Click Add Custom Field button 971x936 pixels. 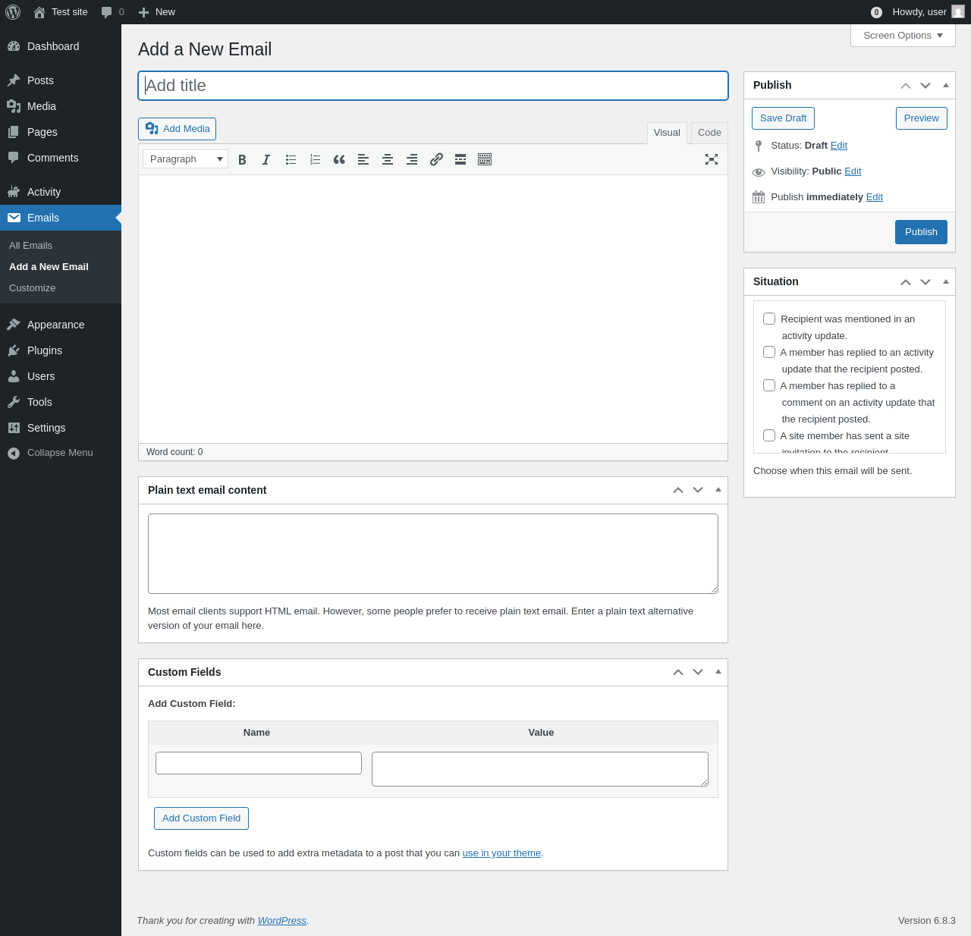[201, 818]
